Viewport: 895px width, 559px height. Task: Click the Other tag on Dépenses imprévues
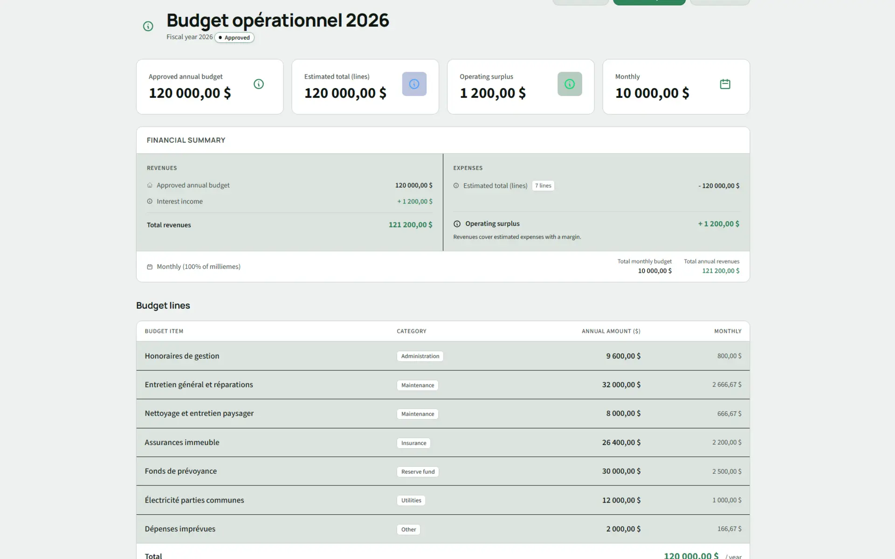pyautogui.click(x=408, y=529)
